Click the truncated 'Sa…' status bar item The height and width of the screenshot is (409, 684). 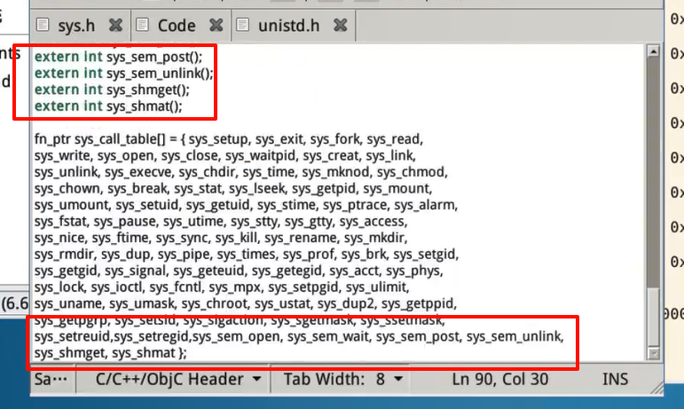tap(51, 380)
